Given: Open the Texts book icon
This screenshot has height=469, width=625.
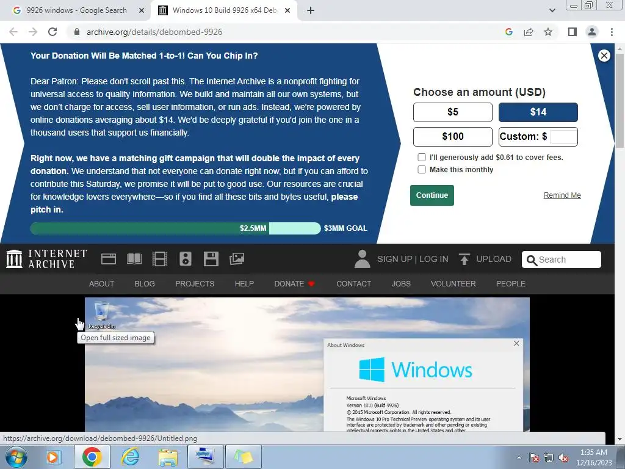Looking at the screenshot, I should [134, 259].
